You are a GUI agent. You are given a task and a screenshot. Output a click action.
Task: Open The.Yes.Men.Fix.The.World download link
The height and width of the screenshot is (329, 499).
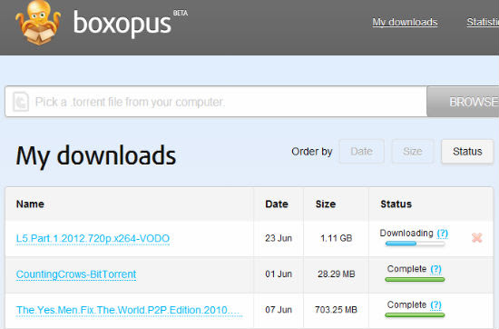point(129,310)
